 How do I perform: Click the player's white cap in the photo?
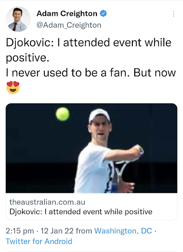[x=99, y=116]
